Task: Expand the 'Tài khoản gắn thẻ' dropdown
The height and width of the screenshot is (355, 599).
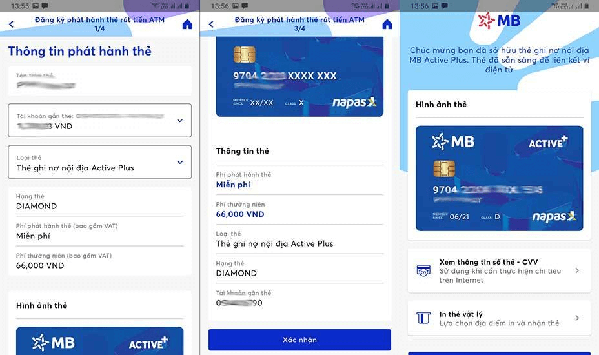Action: pyautogui.click(x=179, y=121)
